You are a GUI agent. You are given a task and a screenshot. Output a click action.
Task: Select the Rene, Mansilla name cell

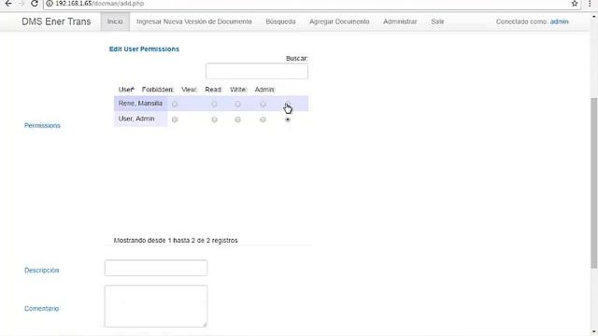pos(140,104)
